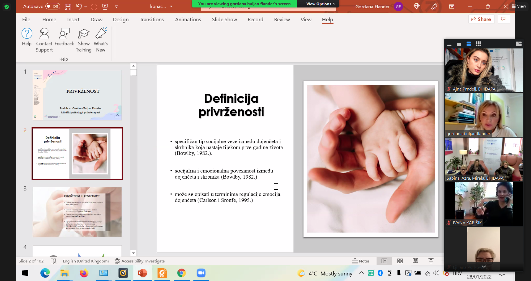Open Reading View from status bar
The image size is (531, 281).
coord(415,261)
